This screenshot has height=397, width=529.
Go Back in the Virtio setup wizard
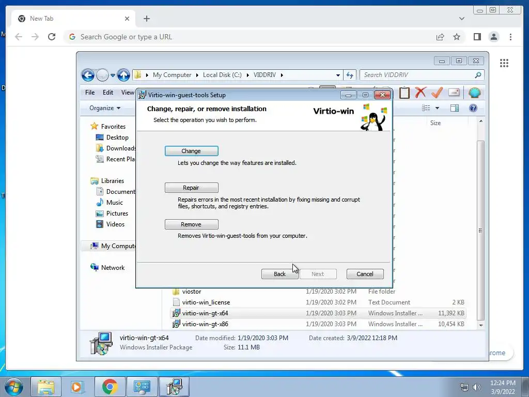(279, 274)
